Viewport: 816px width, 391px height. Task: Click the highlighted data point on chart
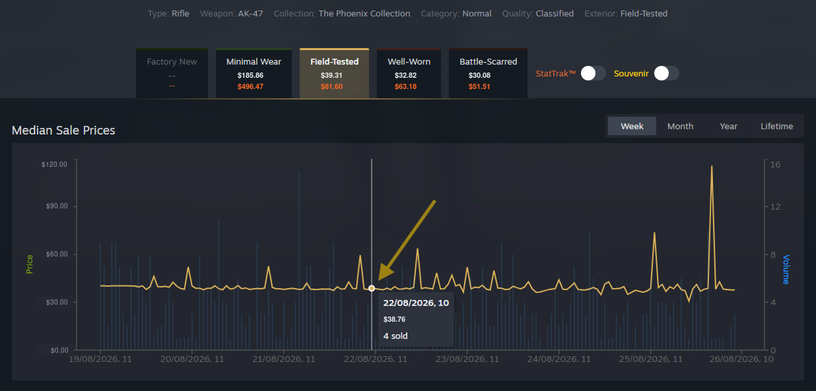click(372, 288)
